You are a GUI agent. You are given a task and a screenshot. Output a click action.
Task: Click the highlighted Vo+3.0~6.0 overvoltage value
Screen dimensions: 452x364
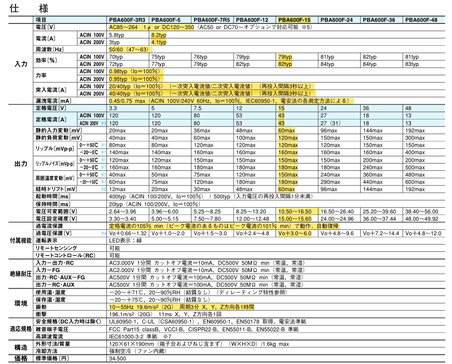(295, 233)
